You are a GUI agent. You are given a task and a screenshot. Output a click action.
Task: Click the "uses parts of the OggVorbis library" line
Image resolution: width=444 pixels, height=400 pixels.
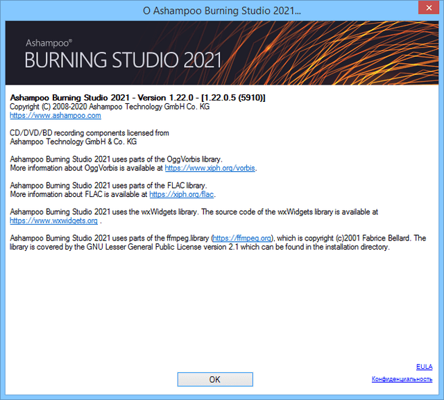pos(116,159)
